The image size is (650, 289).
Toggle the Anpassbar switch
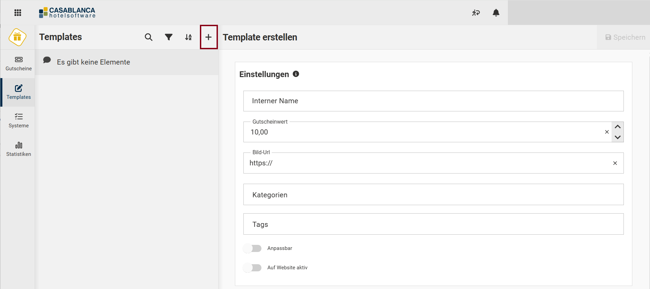tap(252, 248)
